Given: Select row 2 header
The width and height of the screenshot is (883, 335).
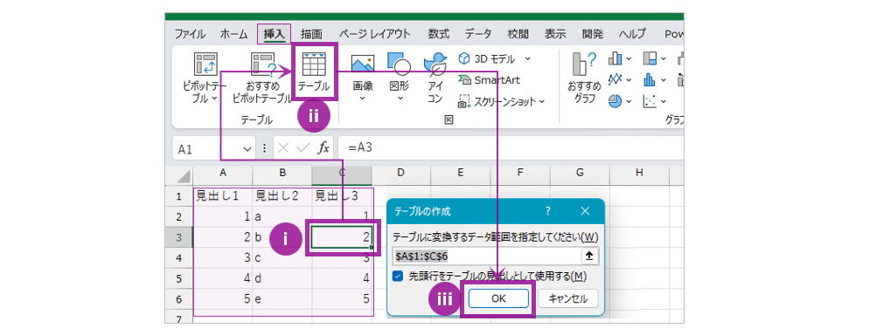Looking at the screenshot, I should point(179,216).
